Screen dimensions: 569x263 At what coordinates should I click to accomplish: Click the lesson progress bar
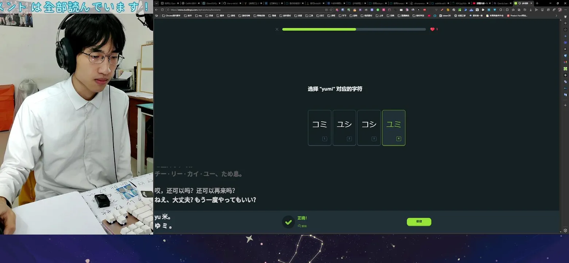[354, 29]
